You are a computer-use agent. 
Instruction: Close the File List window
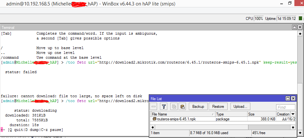pos(293,99)
